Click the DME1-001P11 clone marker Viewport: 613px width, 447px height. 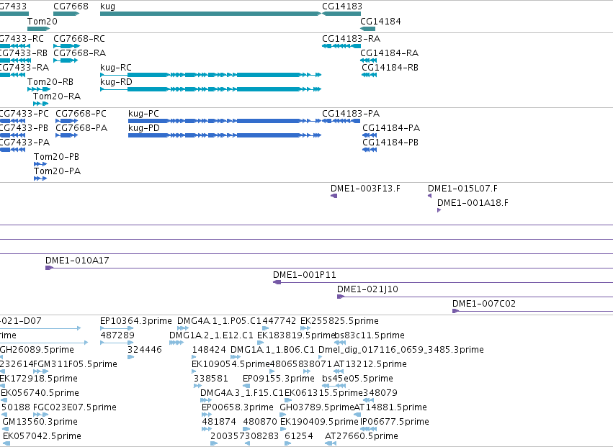point(277,282)
